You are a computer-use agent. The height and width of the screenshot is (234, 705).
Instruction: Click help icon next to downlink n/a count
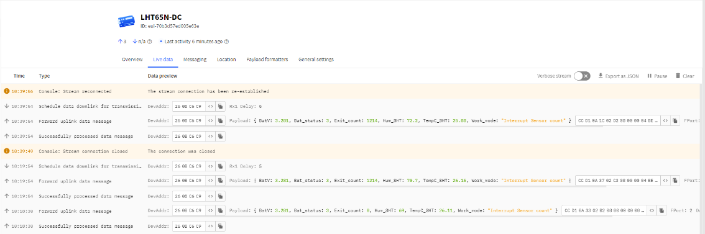coord(150,42)
